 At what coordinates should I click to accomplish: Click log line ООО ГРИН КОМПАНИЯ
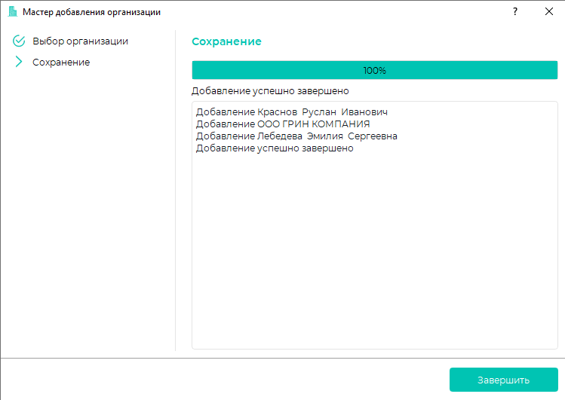click(x=283, y=124)
